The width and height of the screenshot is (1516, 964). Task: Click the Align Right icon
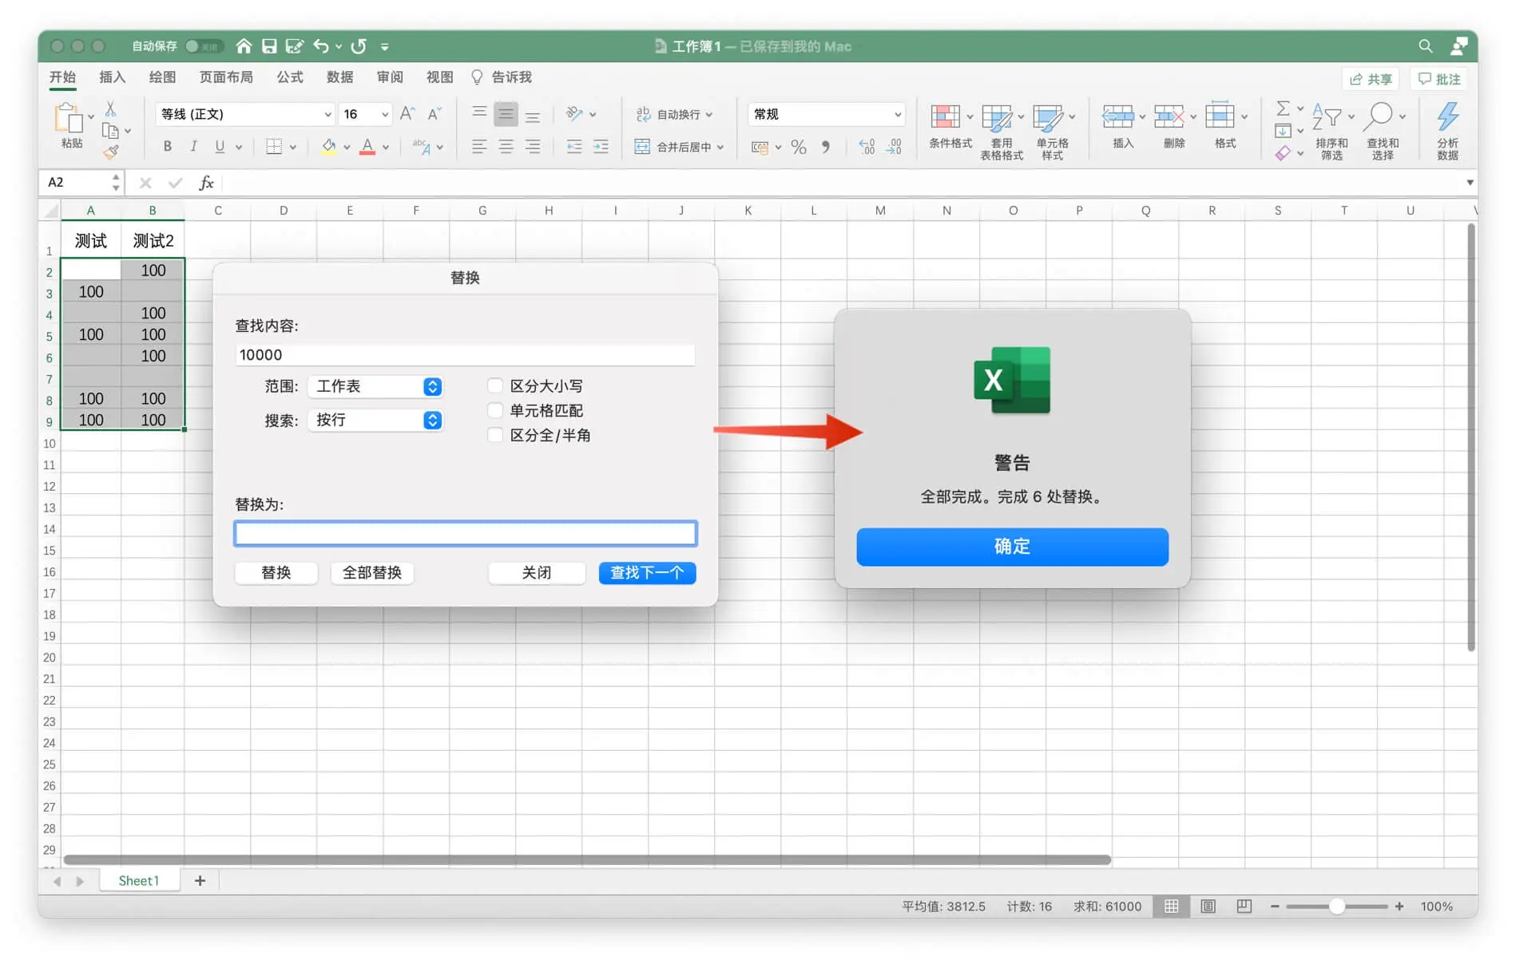tap(533, 147)
